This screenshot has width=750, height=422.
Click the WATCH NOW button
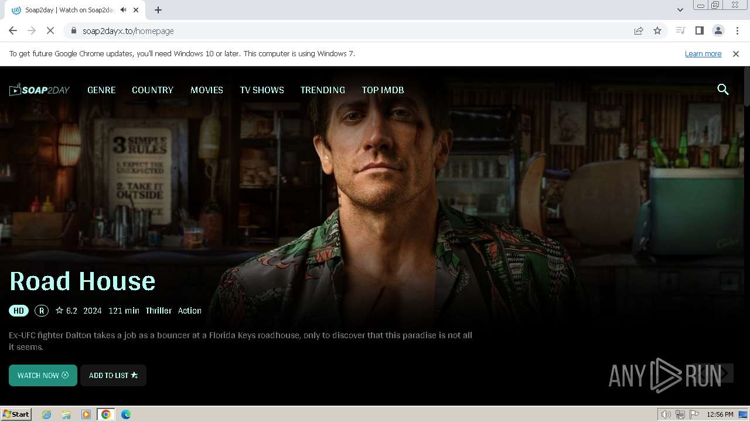pyautogui.click(x=43, y=375)
